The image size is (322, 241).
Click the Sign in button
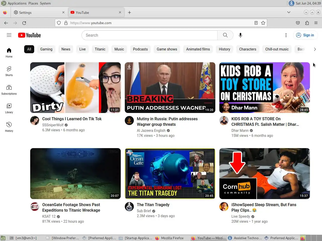(305, 35)
